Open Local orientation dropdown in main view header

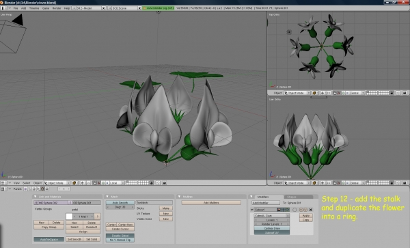tap(117, 183)
